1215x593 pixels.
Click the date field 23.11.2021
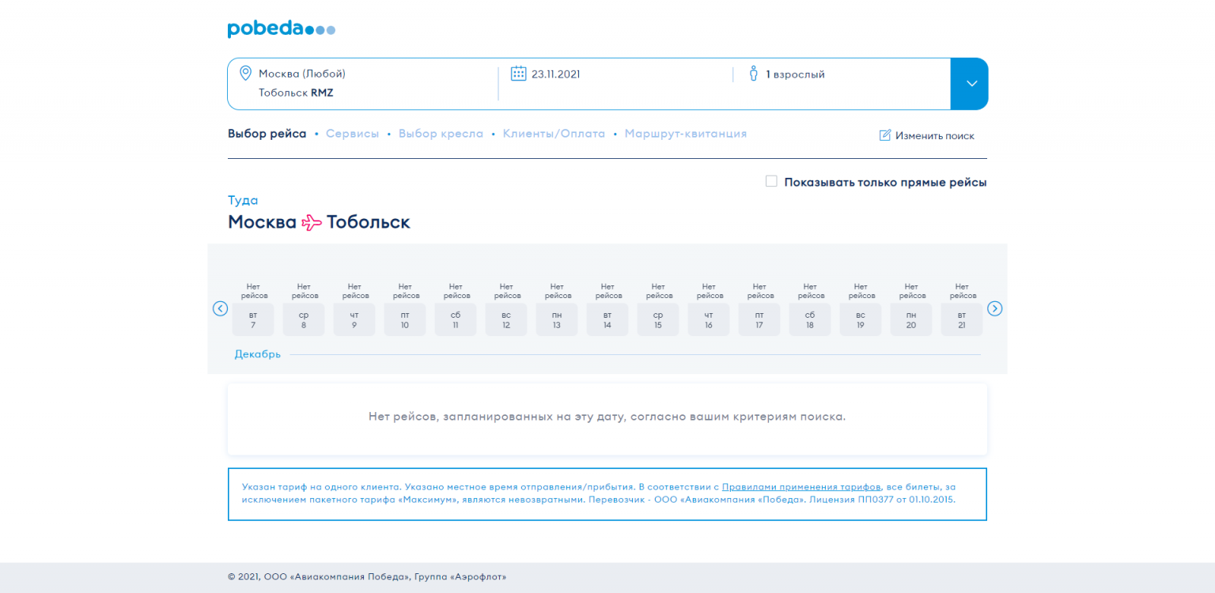click(x=556, y=74)
